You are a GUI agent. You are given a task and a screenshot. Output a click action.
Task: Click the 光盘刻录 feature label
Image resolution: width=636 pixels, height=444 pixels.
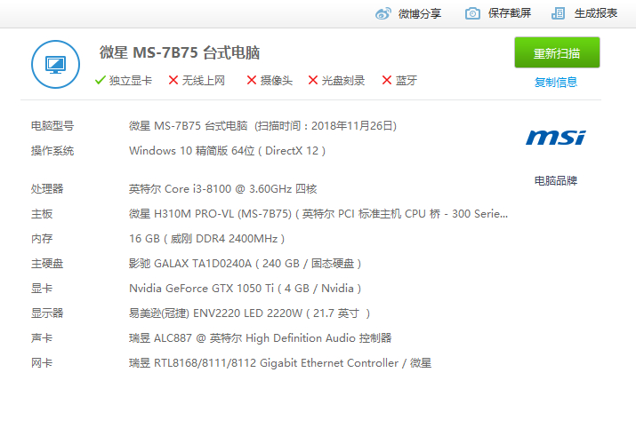pyautogui.click(x=343, y=81)
